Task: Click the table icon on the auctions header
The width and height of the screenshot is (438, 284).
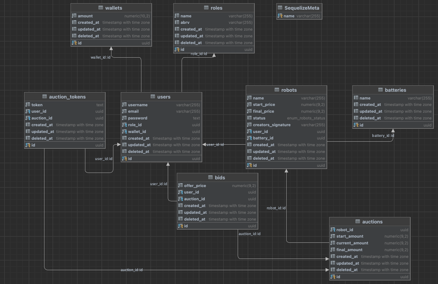Action: coord(357,222)
